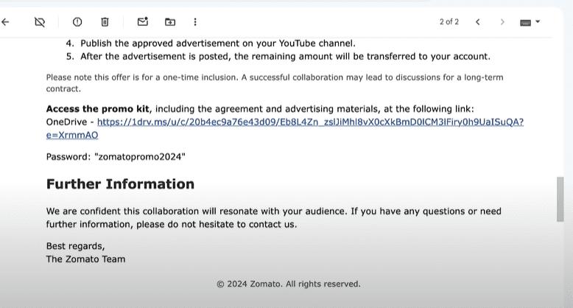Go back to the inbox list

pyautogui.click(x=6, y=22)
